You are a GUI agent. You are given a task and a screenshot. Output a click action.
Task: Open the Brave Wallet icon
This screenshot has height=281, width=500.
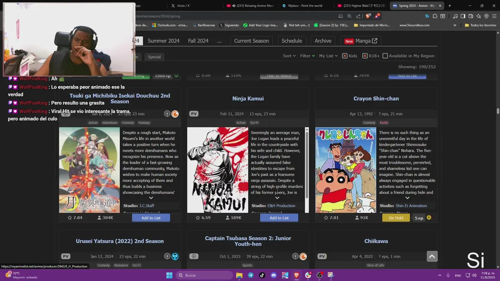(471, 16)
